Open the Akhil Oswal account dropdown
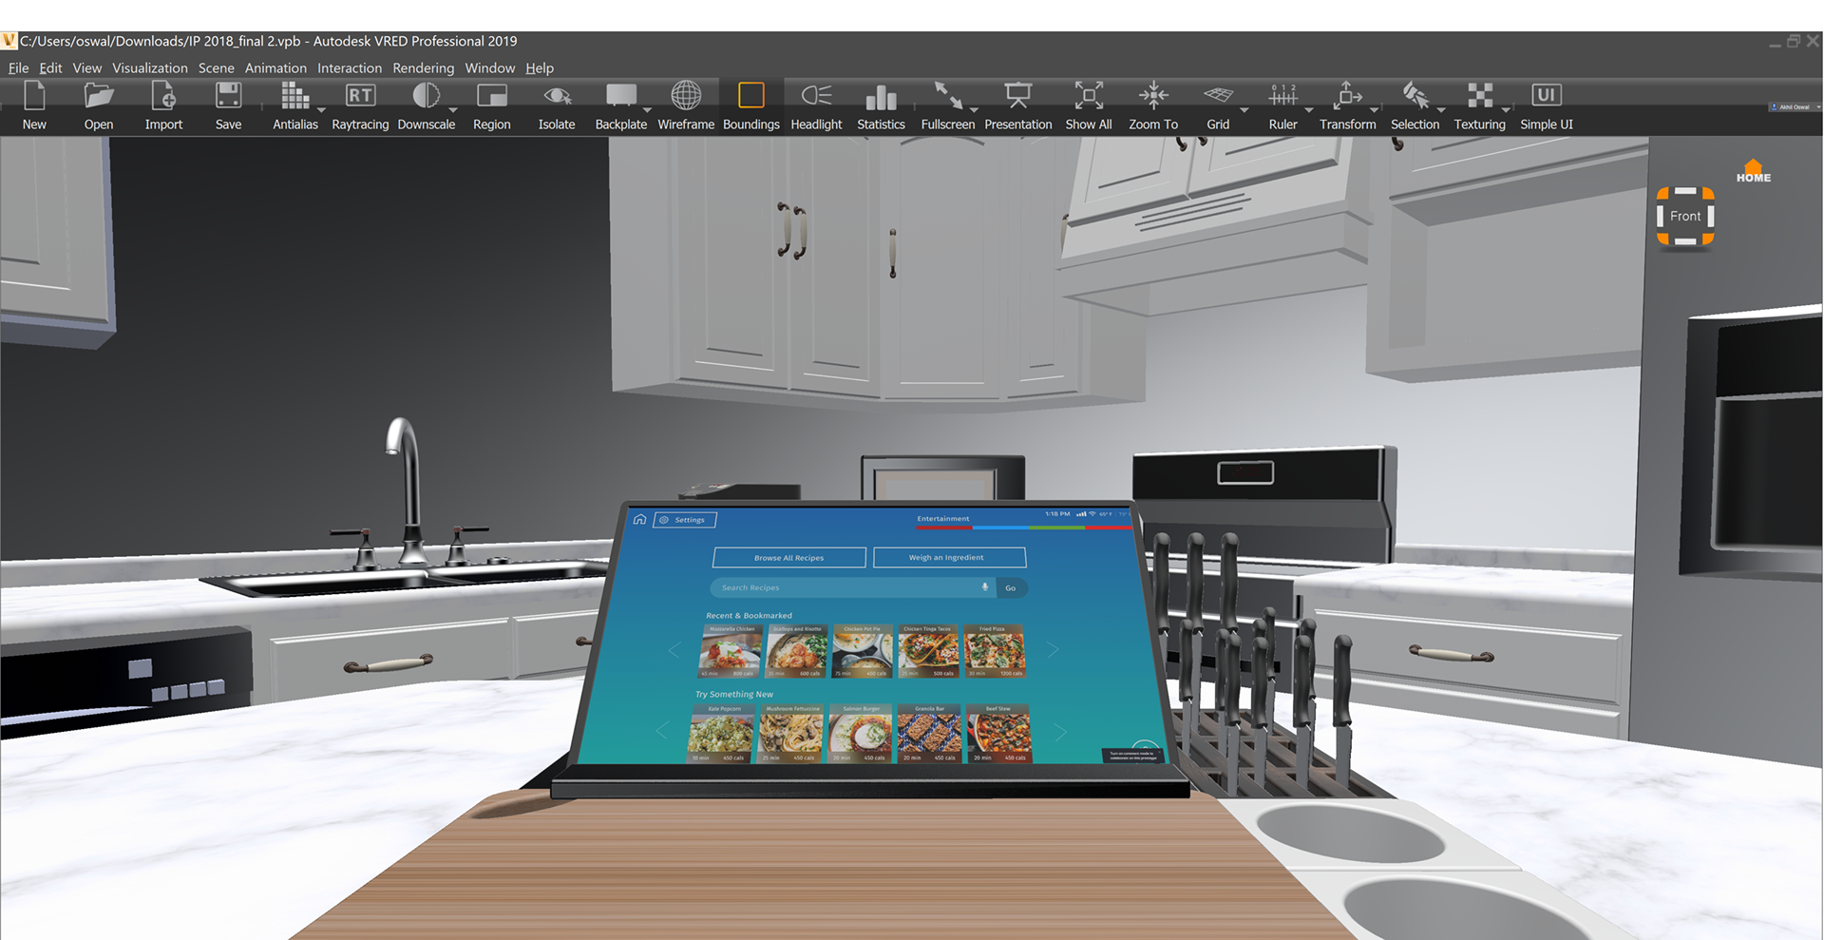 point(1795,107)
